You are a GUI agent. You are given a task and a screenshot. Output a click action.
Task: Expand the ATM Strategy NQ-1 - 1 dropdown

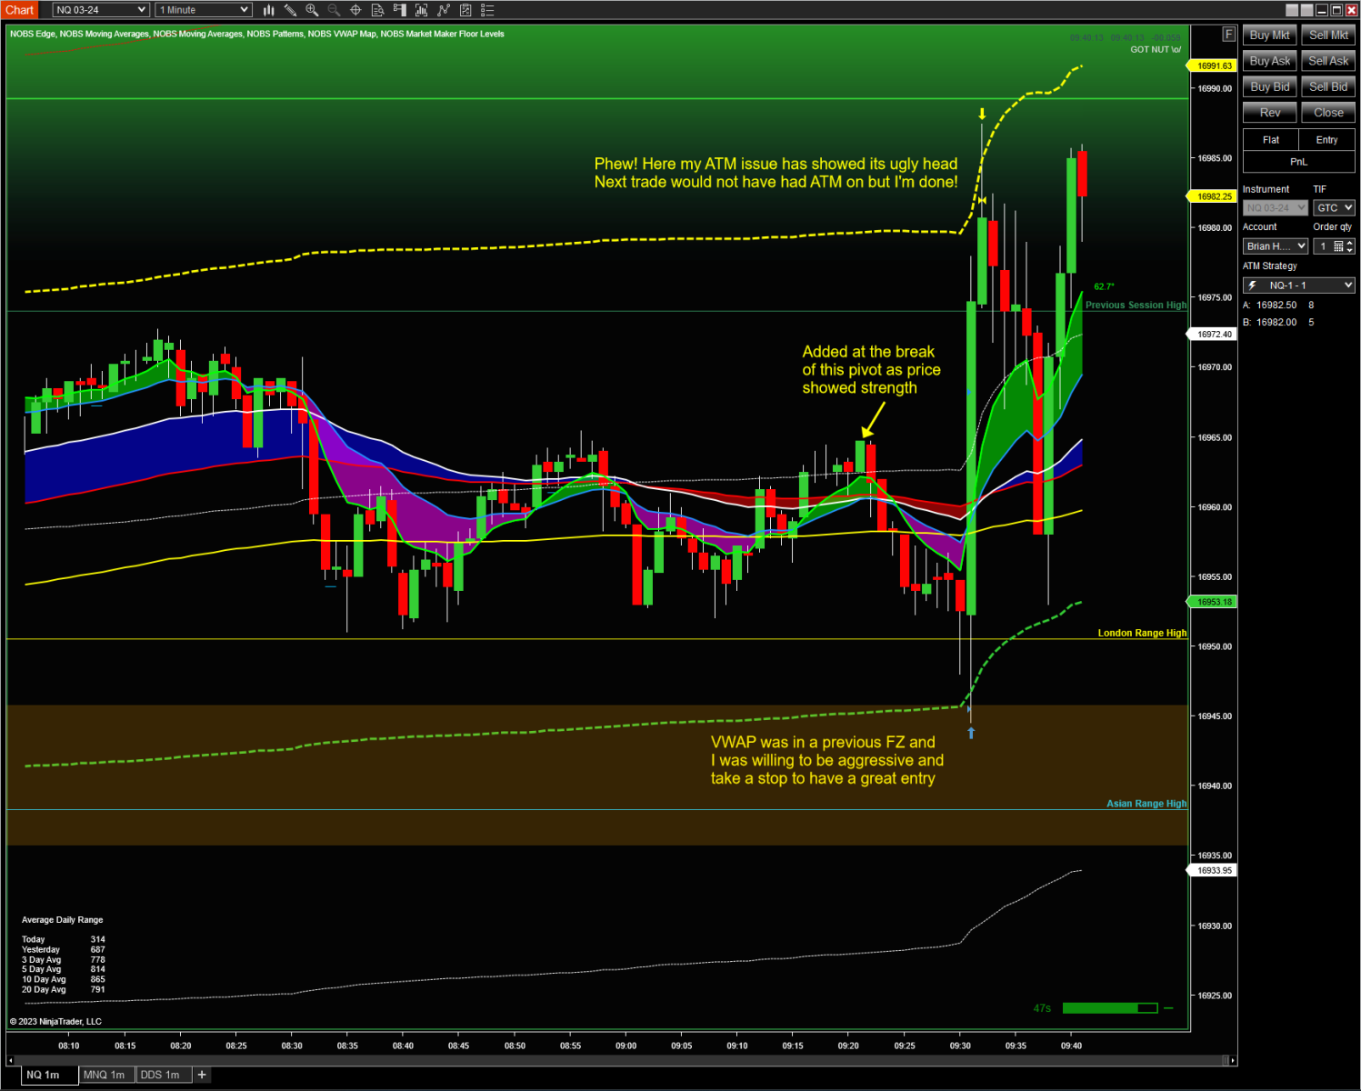point(1299,285)
